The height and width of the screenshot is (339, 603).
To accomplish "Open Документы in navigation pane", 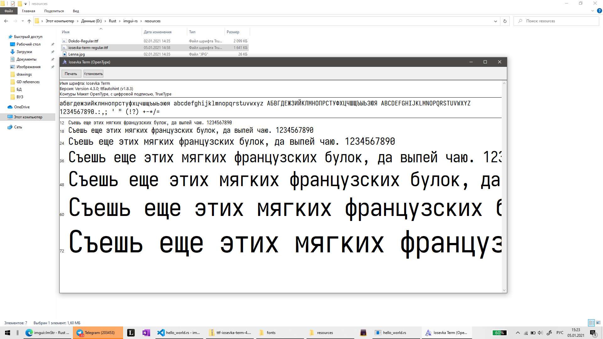I will (26, 59).
